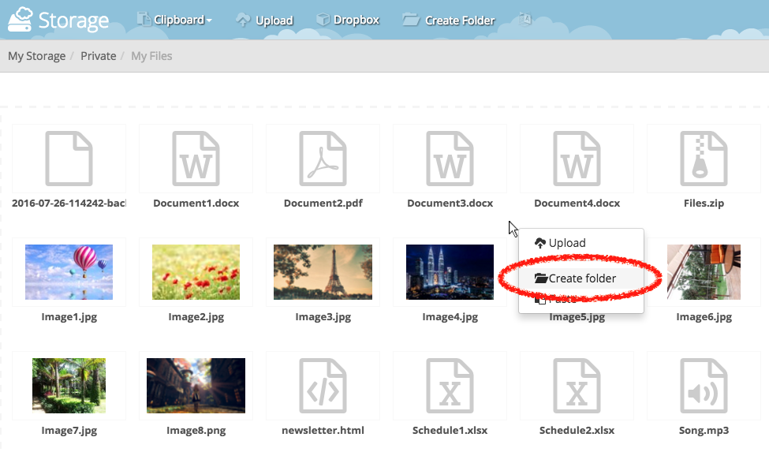Image resolution: width=769 pixels, height=452 pixels.
Task: Select the Document1.docx Word file icon
Action: (x=196, y=159)
